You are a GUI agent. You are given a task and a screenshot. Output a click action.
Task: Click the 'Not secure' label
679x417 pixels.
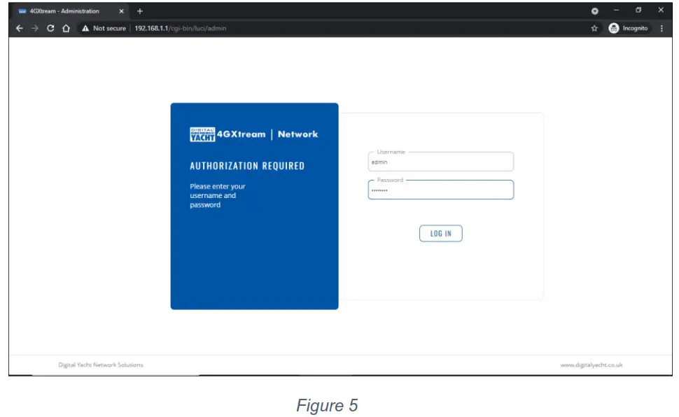pyautogui.click(x=109, y=28)
